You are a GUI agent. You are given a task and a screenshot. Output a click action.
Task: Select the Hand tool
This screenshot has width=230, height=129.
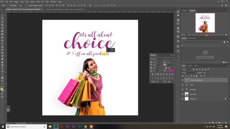[2, 78]
